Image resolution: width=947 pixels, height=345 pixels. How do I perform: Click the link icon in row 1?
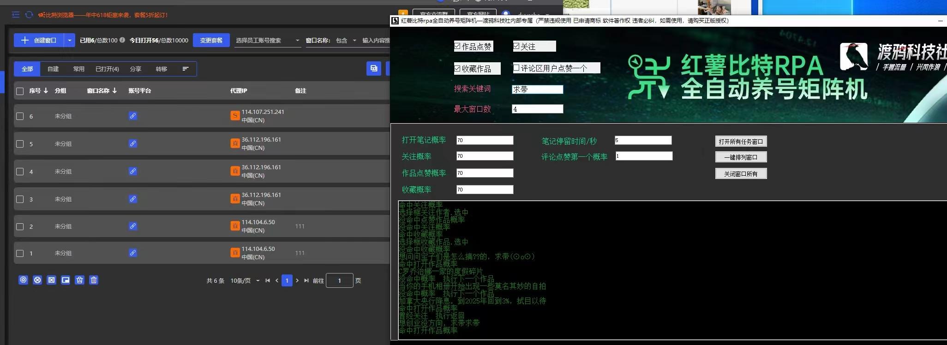133,253
